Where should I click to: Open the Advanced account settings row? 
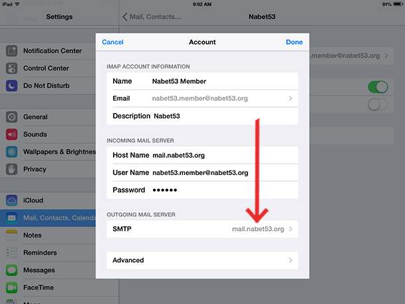coord(202,260)
